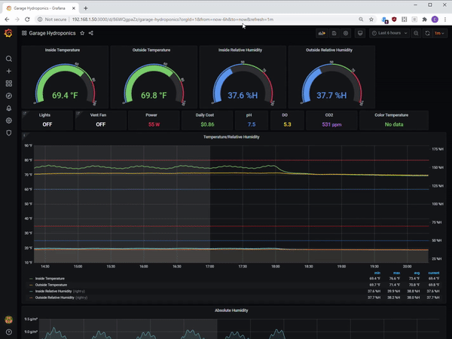
Task: Go back in browser history
Action: 7,20
